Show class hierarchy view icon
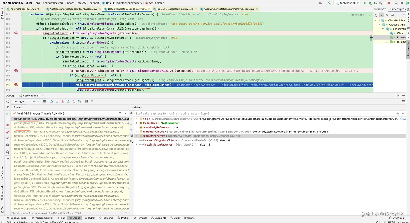 [x=376, y=15]
